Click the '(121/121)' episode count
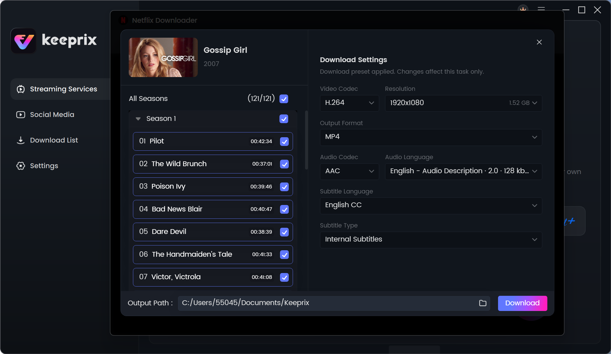This screenshot has height=354, width=611. (261, 98)
